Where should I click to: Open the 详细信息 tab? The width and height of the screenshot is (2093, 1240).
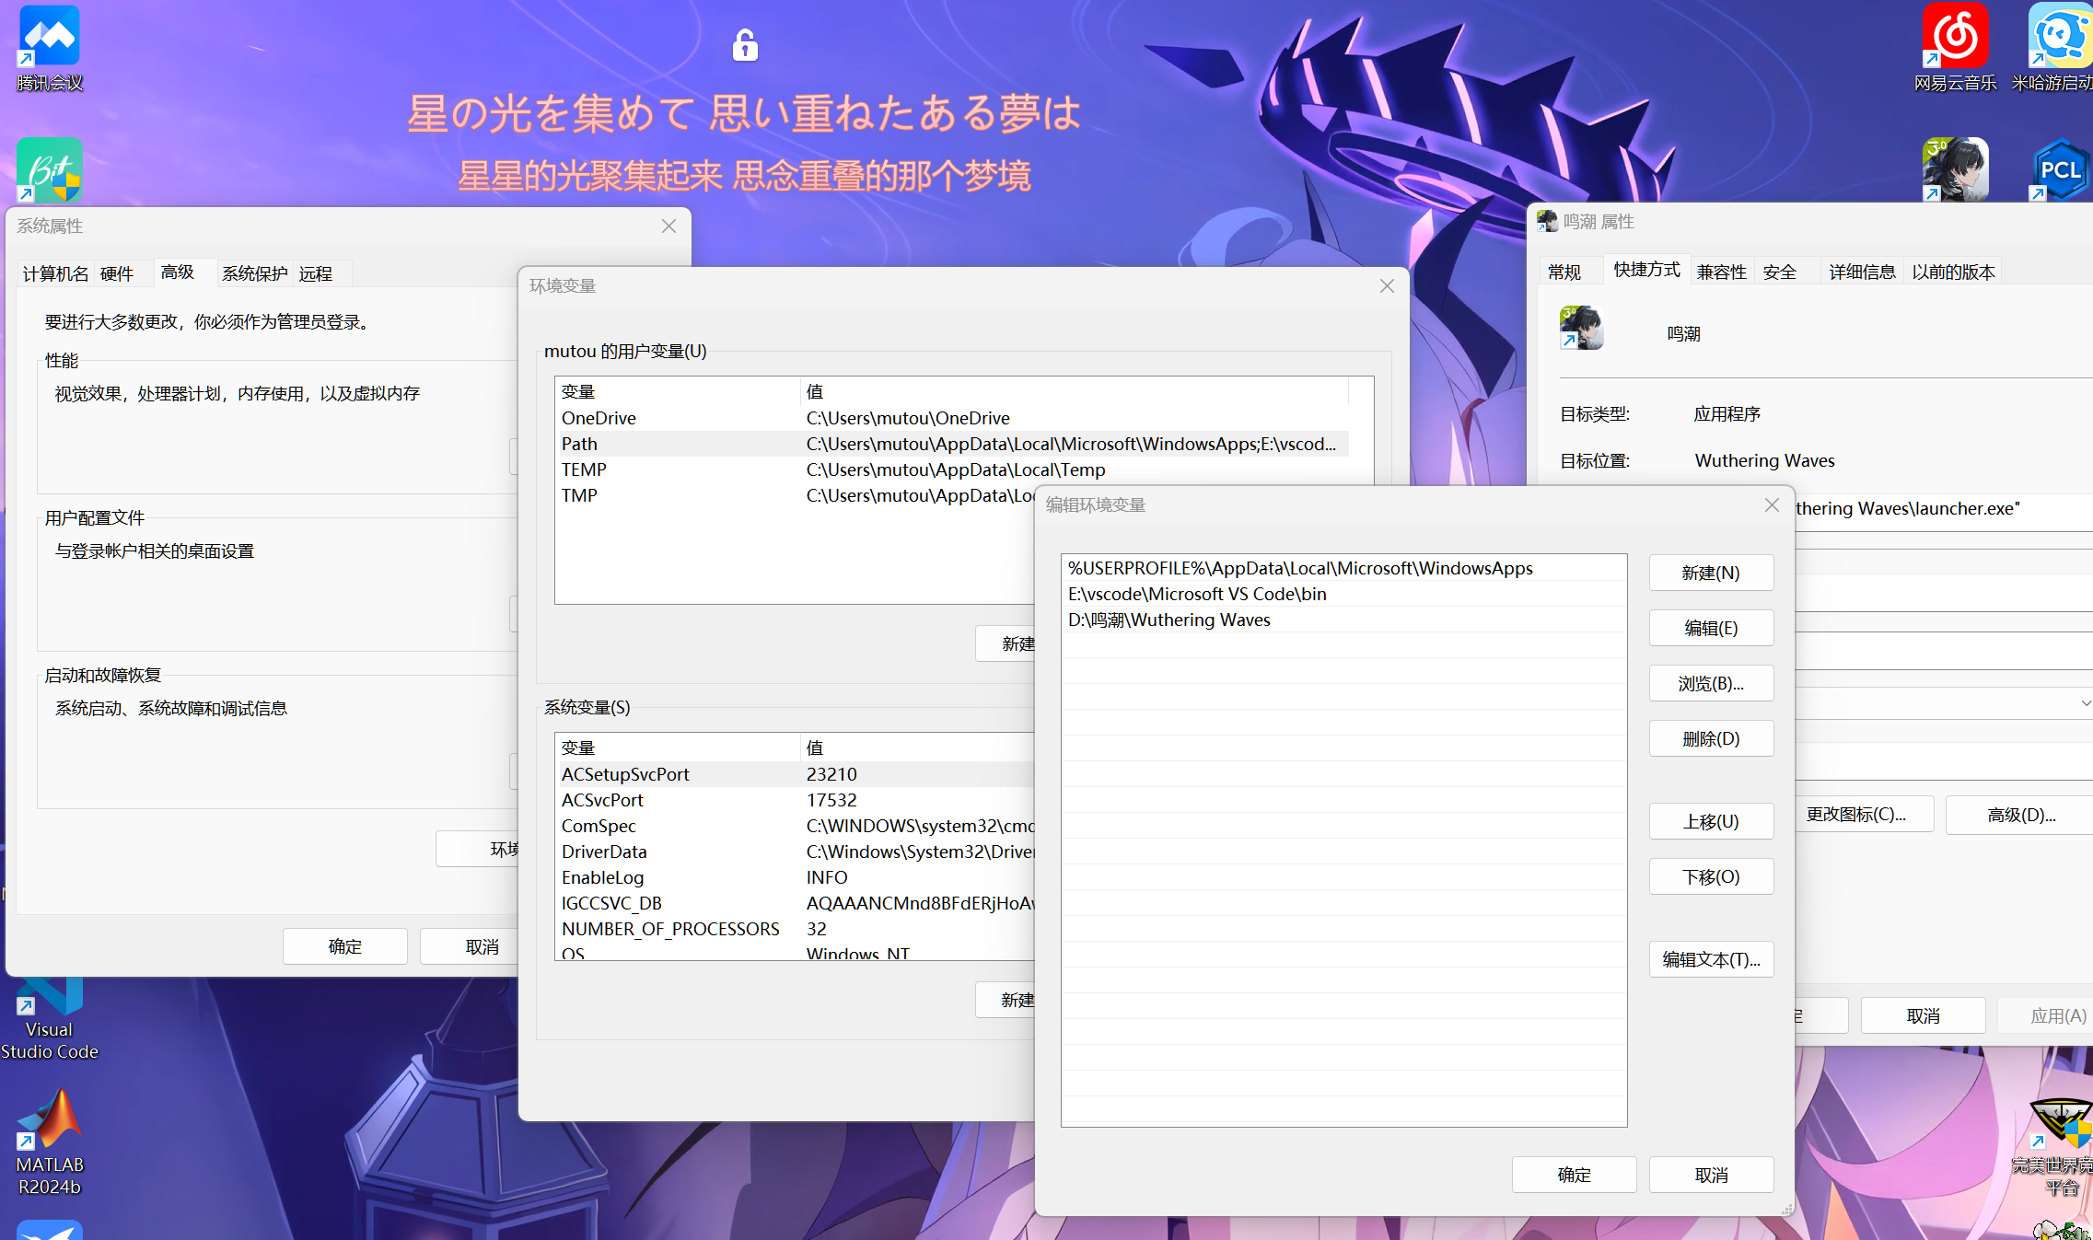coord(1862,272)
